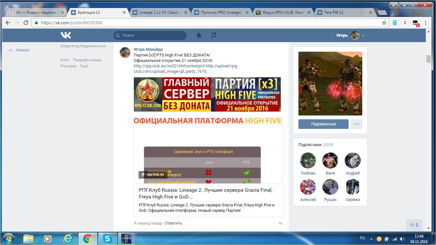
Task: Open the three-dots group actions menu
Action: tap(357, 124)
